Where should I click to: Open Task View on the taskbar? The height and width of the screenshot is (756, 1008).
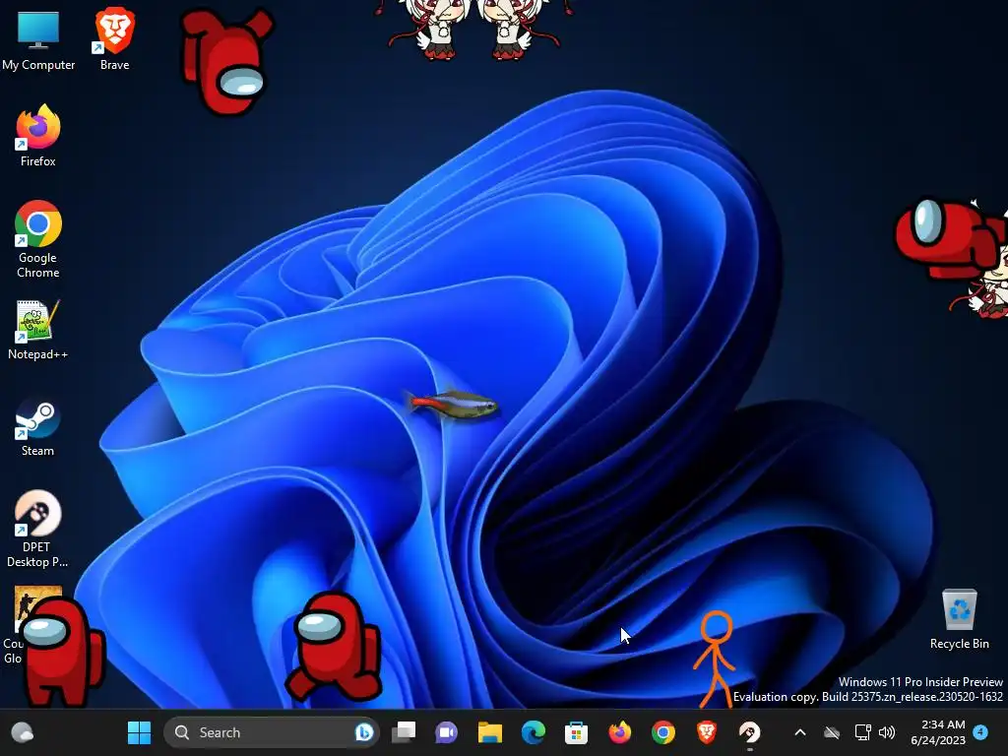click(405, 732)
